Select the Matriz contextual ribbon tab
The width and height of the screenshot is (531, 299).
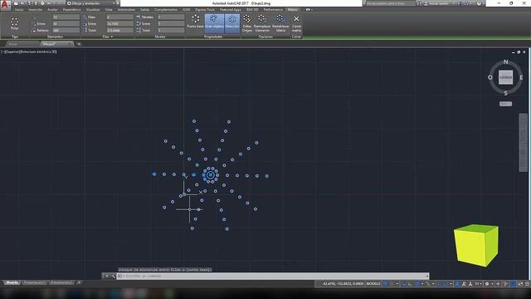click(293, 10)
